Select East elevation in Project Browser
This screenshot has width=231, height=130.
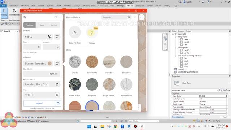[185, 58]
